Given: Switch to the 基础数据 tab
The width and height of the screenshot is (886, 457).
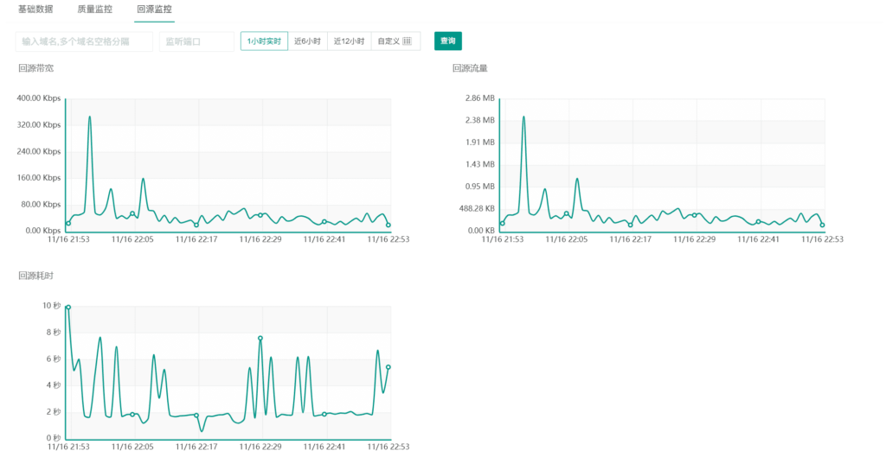Looking at the screenshot, I should (x=35, y=10).
